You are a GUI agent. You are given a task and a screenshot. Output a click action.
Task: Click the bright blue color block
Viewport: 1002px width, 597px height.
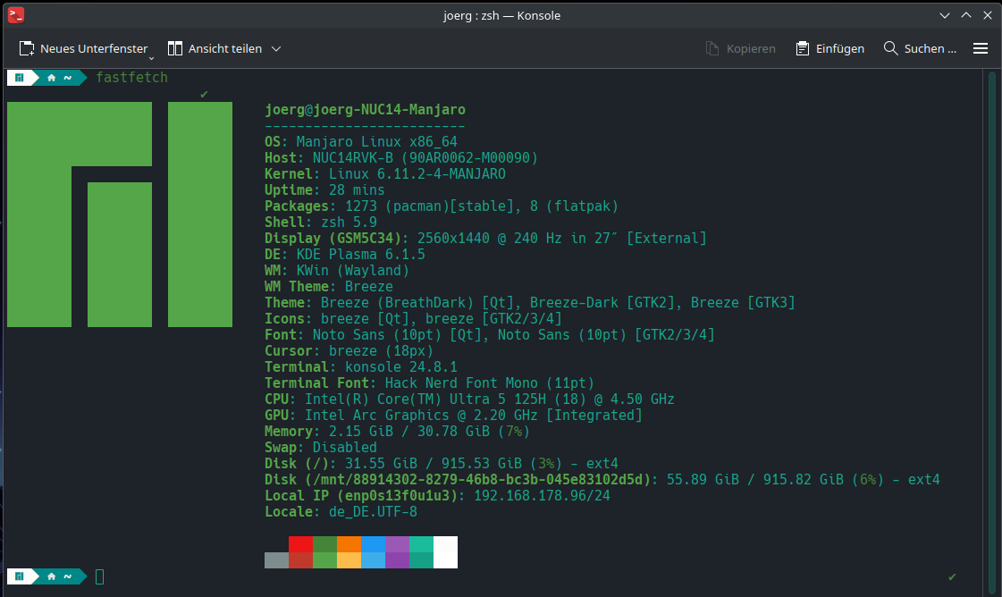(374, 544)
